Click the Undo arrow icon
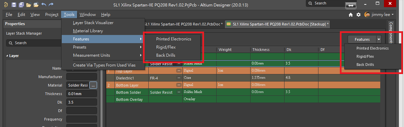Image resolution: width=404 pixels, height=127 pixels. pos(43,5)
